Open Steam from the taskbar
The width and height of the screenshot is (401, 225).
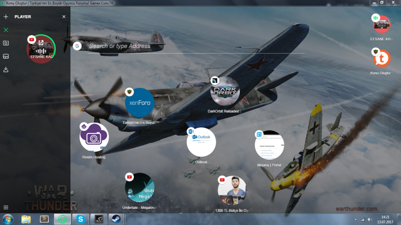coord(117,219)
